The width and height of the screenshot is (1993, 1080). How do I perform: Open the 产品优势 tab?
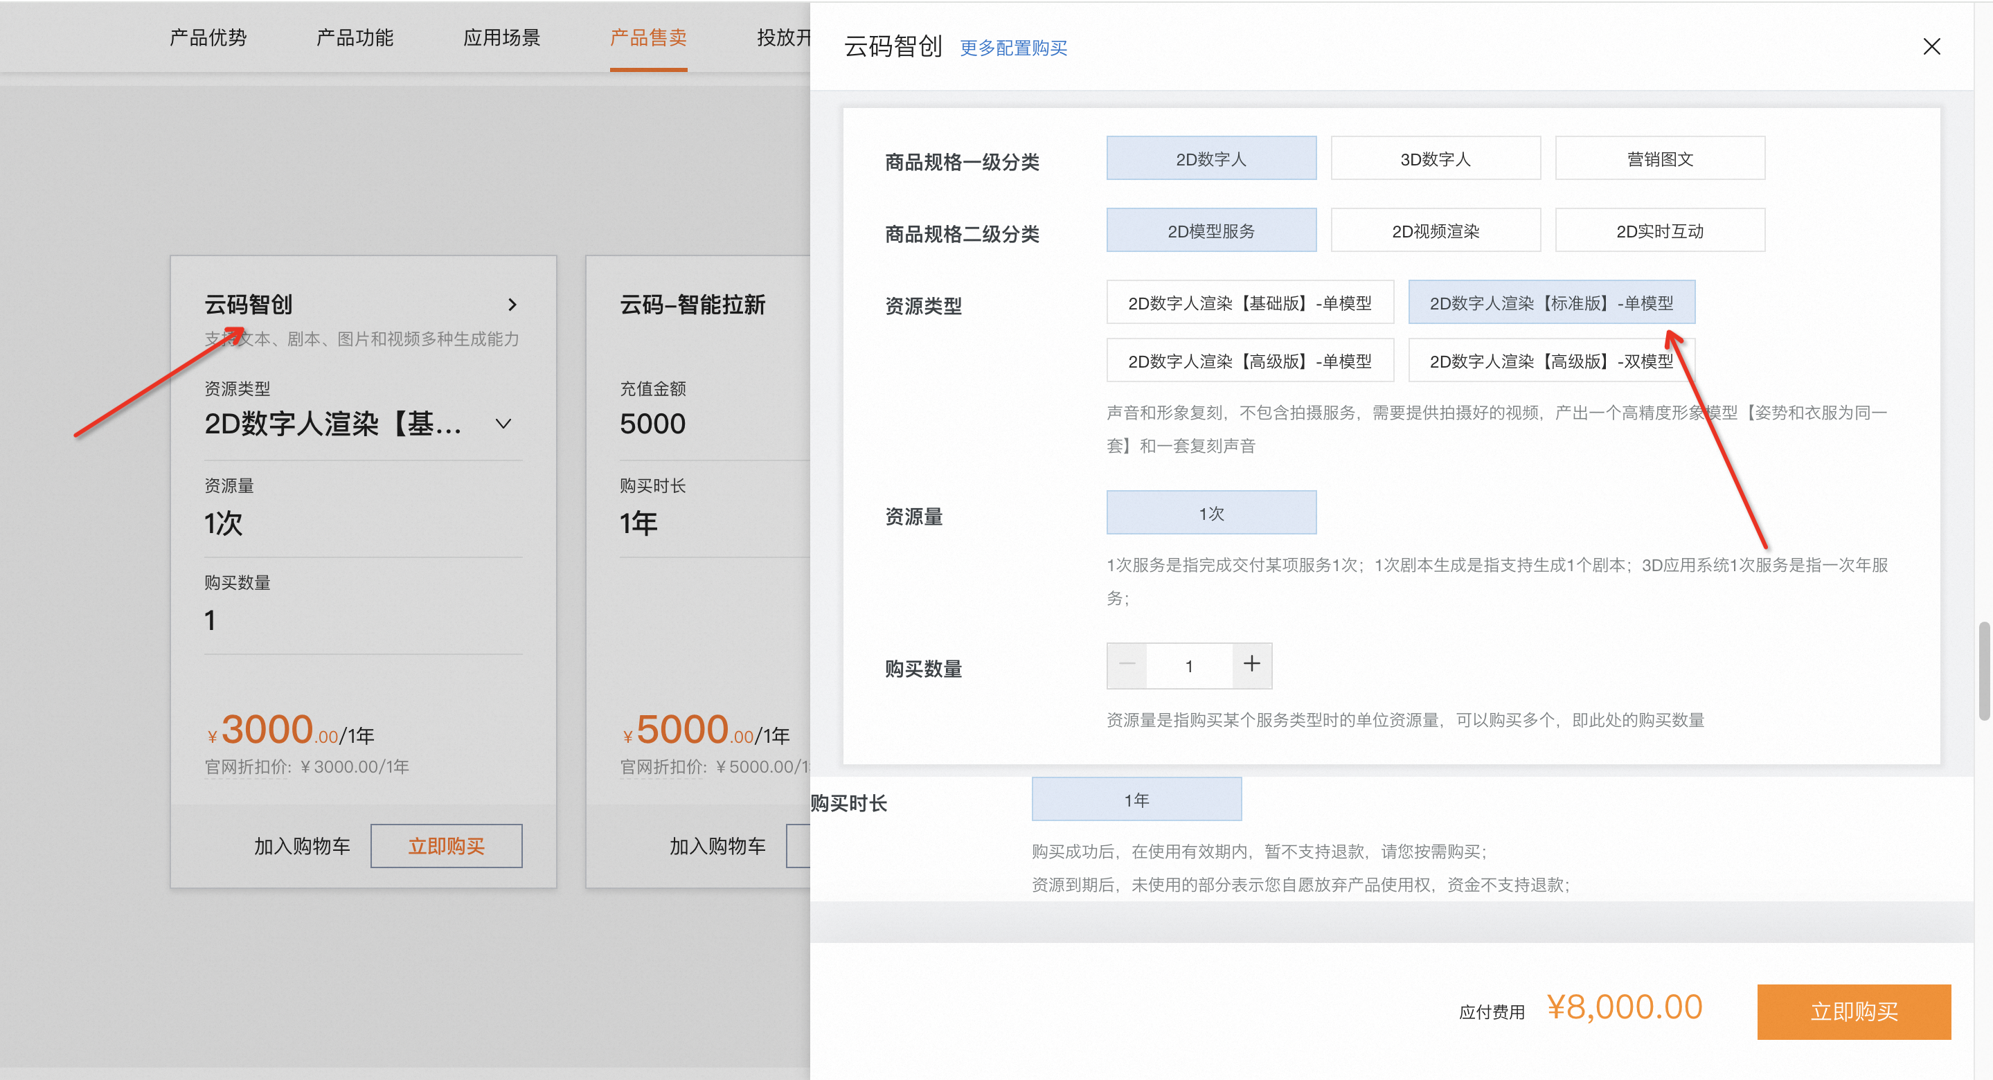click(x=207, y=37)
